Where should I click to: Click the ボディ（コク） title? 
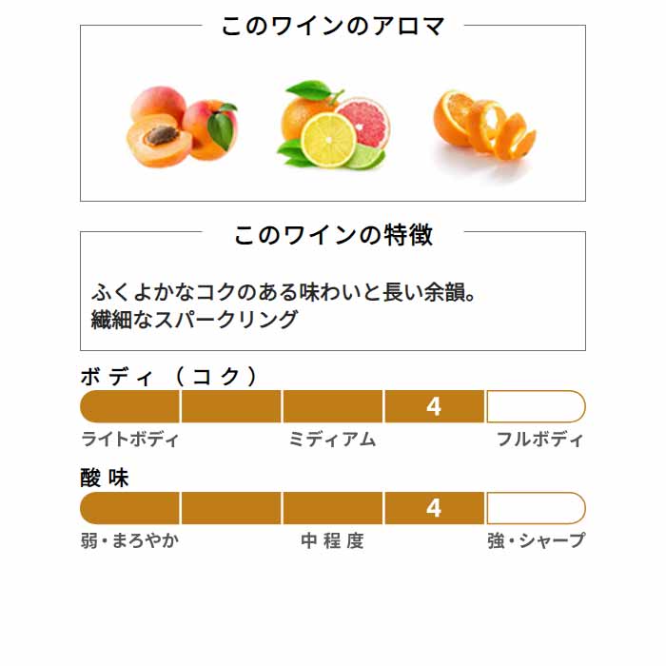[169, 377]
